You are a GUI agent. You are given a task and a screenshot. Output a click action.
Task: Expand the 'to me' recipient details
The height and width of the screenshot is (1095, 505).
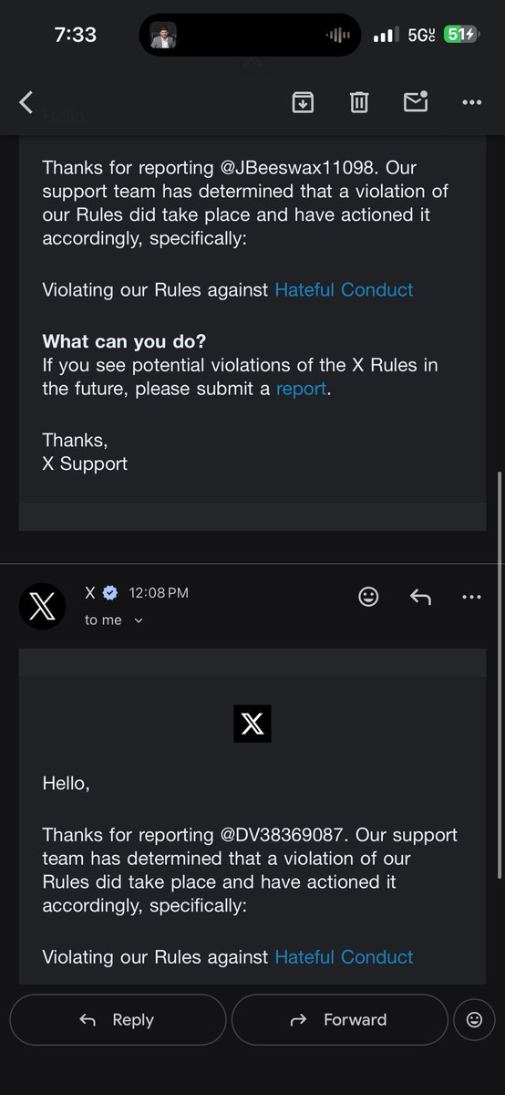(x=114, y=620)
